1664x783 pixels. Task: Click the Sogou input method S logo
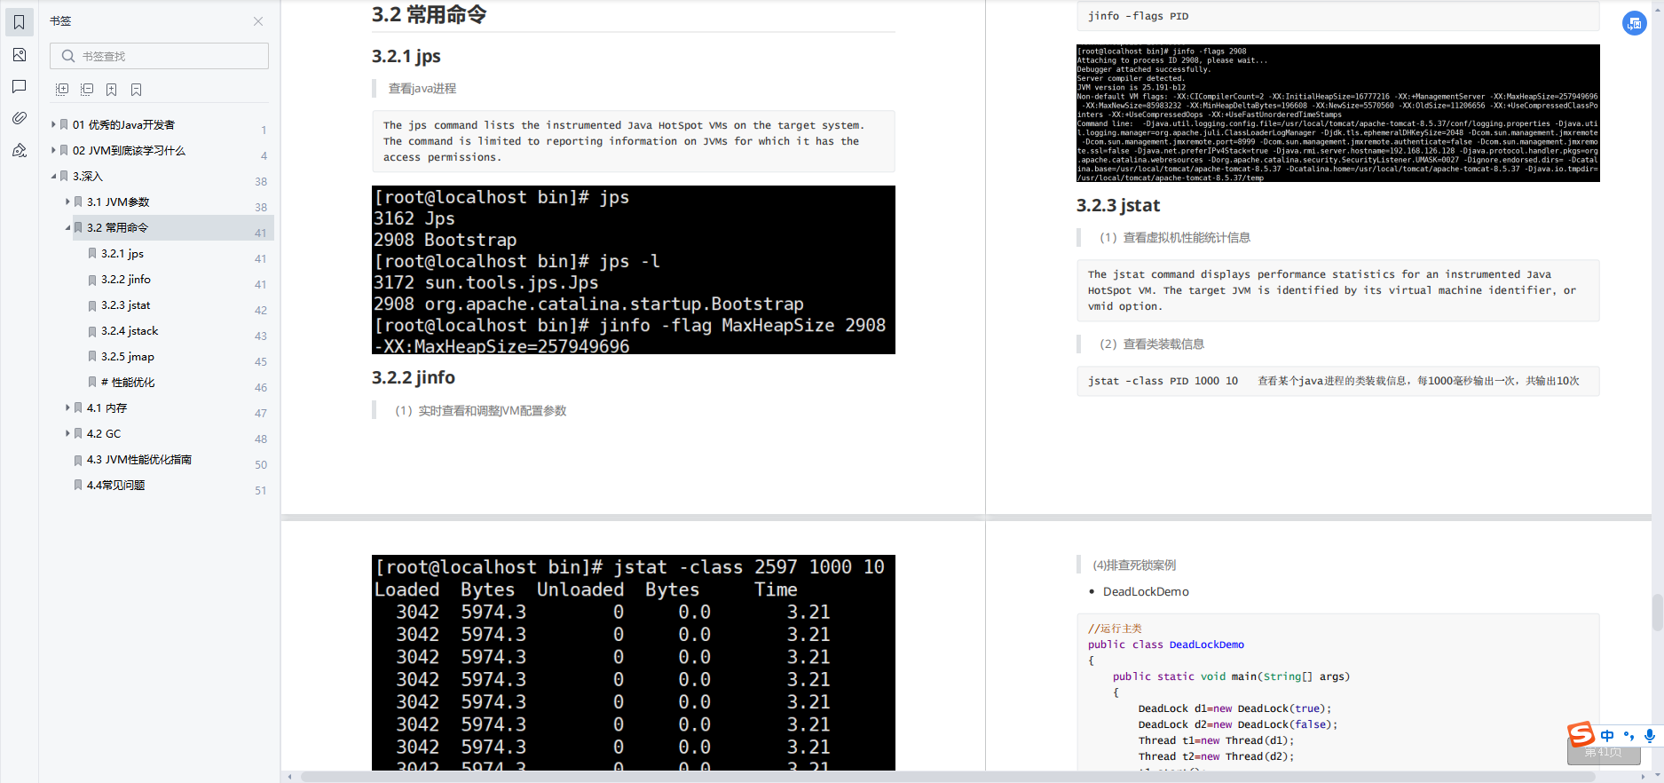(1581, 734)
